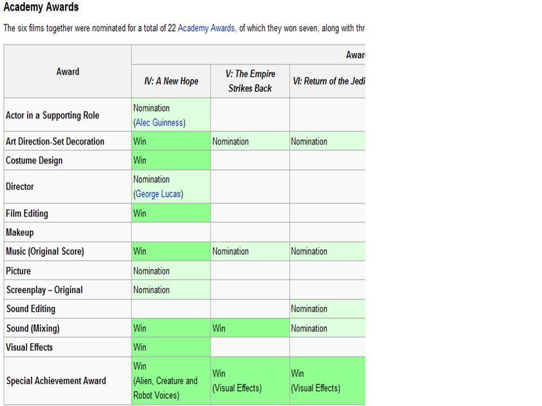Select Empire Strikes Back 'Win (Visual Effects)' Special Achievement cell

pyautogui.click(x=250, y=381)
